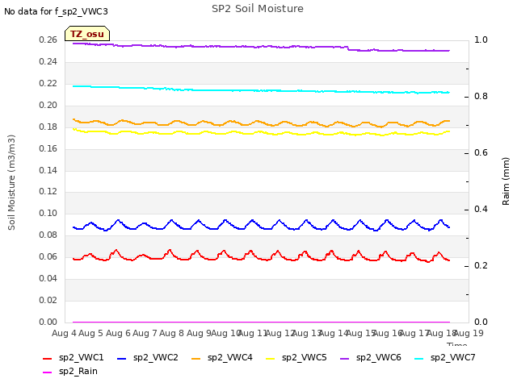The height and width of the screenshot is (387, 517).
Task: Select the sp2_VWC5 legend entry
Action: (296, 358)
